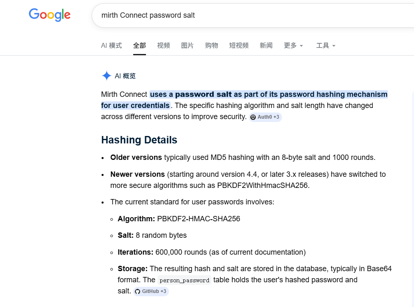Click the PBKDF2-HMAC-SHA256 algorithm text

click(x=199, y=219)
